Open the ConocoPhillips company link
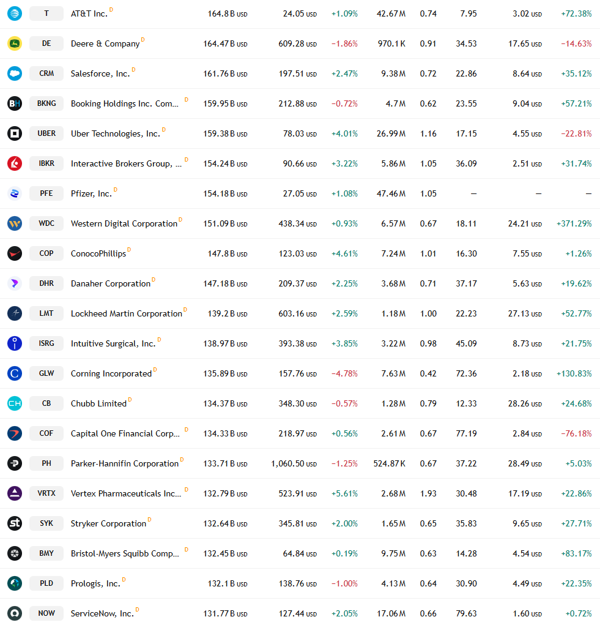 click(98, 253)
